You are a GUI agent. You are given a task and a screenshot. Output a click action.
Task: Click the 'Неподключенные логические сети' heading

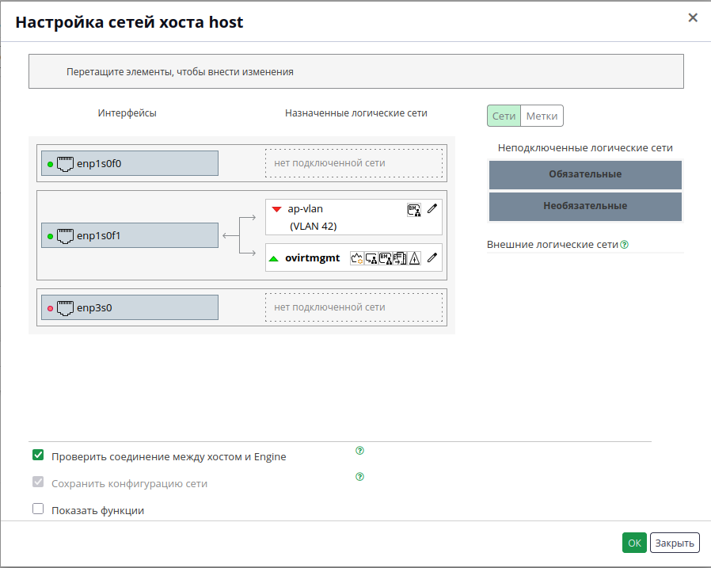tap(585, 148)
